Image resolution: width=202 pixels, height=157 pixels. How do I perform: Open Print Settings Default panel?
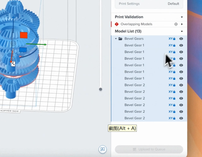tap(149, 4)
